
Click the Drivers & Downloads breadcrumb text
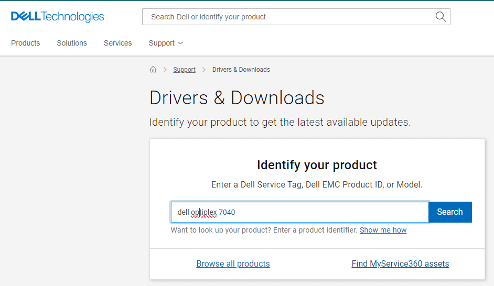click(241, 70)
